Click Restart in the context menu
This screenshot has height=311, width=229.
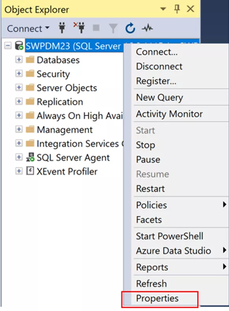click(x=151, y=189)
